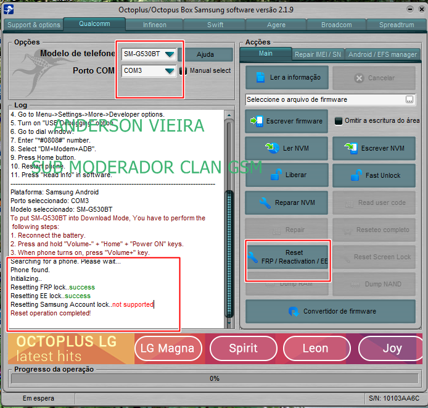Open the Android / EFS manager tab
Viewport: 428px width, 408px height.
[x=382, y=54]
